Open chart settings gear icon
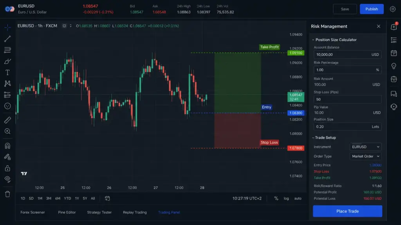The image size is (401, 225). coord(392,9)
